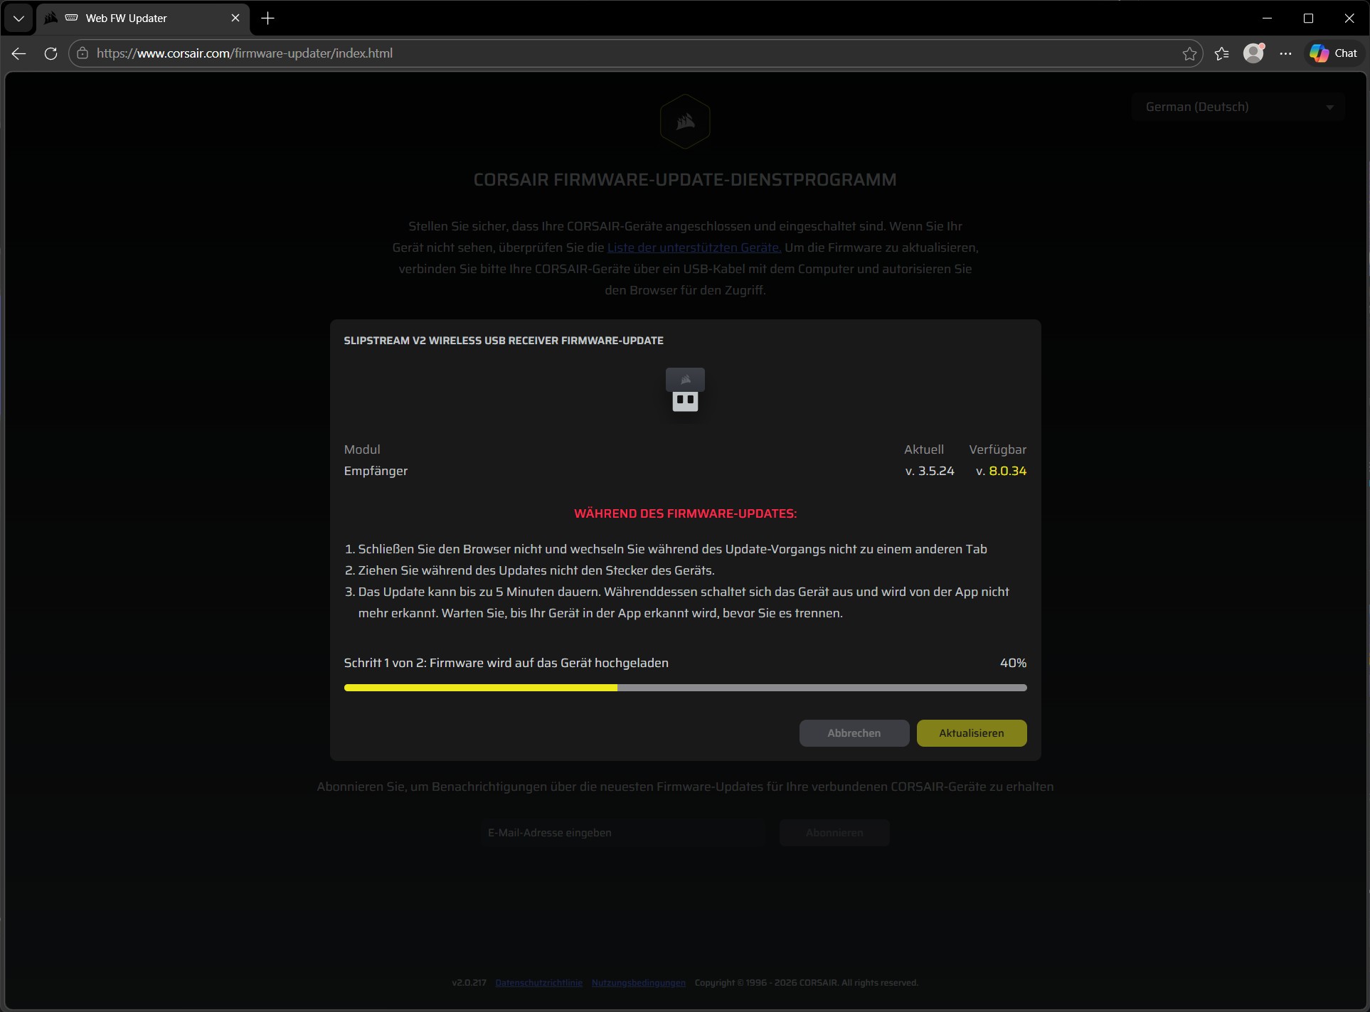Viewport: 1370px width, 1012px height.
Task: Open a new browser tab
Action: coord(267,18)
